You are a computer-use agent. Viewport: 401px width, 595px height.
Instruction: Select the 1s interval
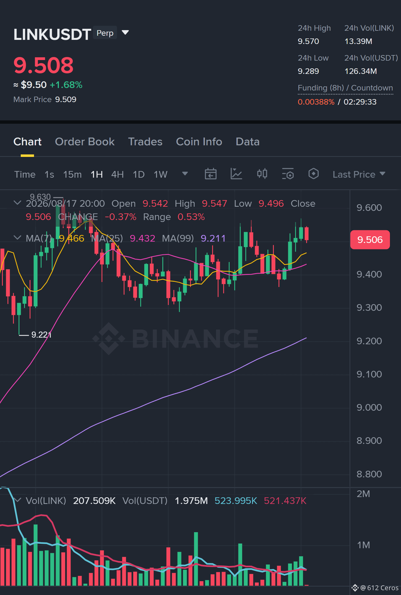click(x=49, y=174)
